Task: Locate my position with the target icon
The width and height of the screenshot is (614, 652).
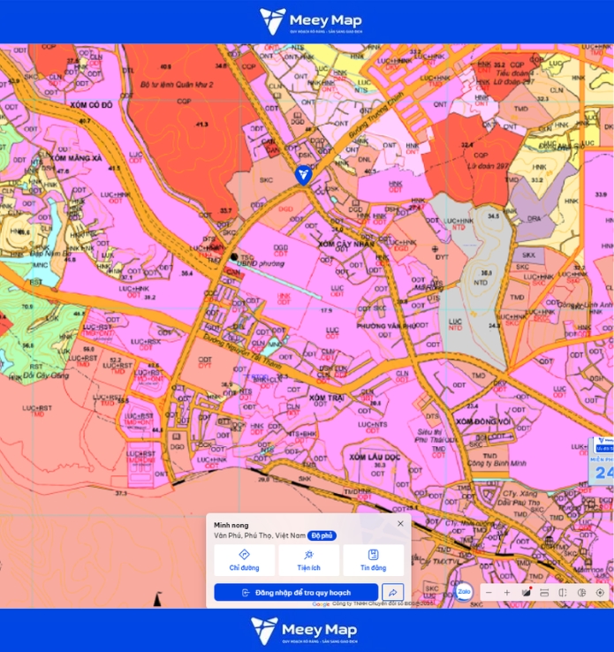Action: [x=600, y=593]
